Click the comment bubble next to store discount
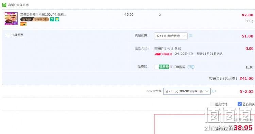Screen dimensions: 255x134 click(x=191, y=36)
